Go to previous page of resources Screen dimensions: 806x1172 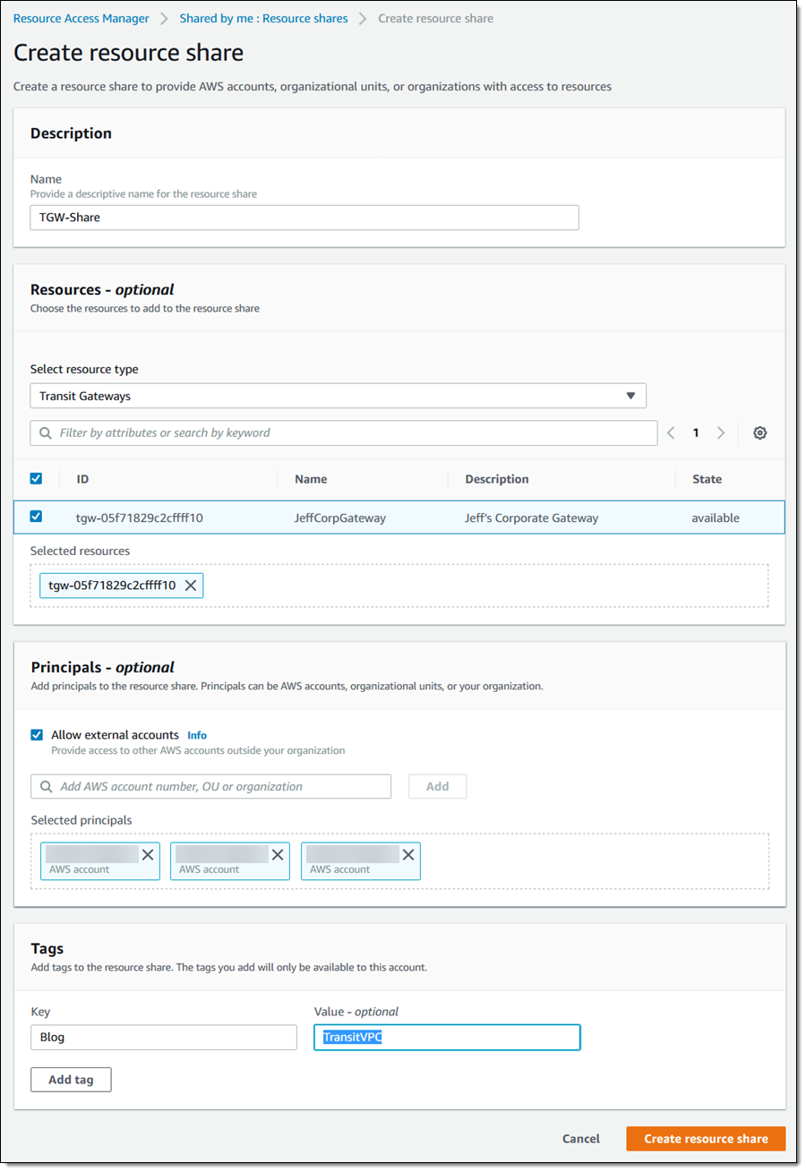pos(672,433)
